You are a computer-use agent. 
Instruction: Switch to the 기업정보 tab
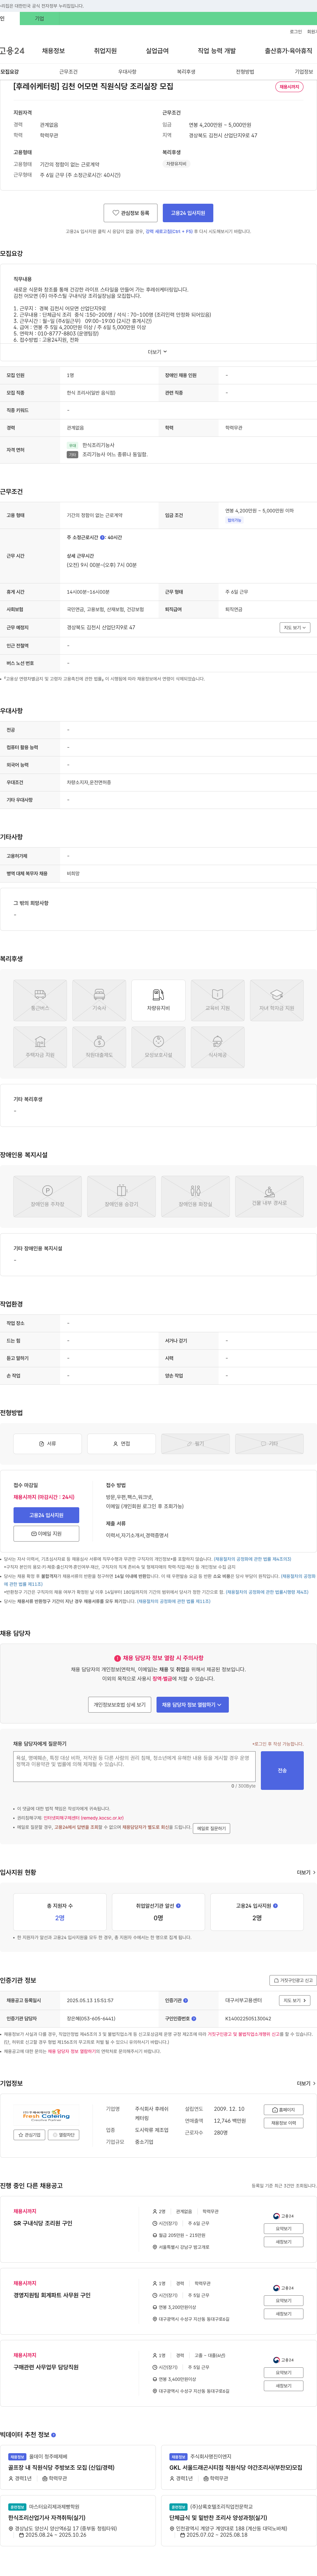pos(304,72)
